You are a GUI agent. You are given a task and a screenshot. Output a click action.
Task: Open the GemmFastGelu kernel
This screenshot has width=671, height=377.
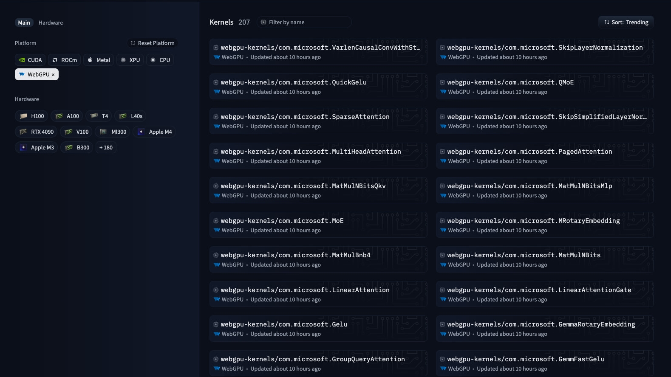(545, 363)
